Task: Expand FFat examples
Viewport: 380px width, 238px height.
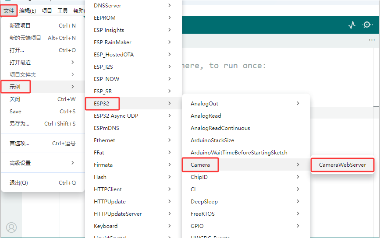Action: point(133,152)
